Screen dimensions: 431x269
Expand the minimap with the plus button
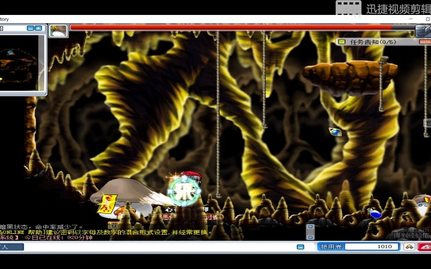[39, 28]
